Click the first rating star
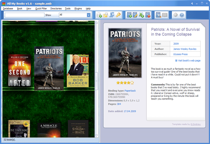The image size is (210, 144). coord(118,83)
